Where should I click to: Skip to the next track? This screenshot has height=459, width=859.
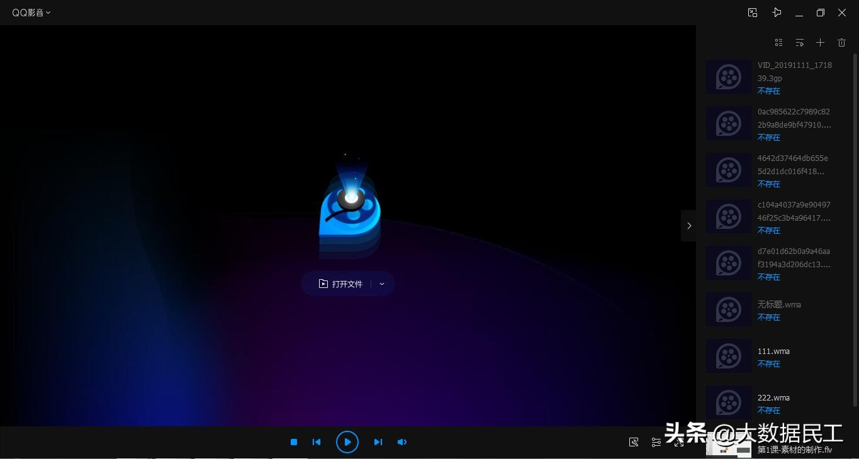click(x=378, y=442)
